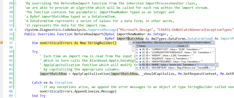Collapse the Values node in the datatip
This screenshot has width=234, height=98.
pos(134,46)
